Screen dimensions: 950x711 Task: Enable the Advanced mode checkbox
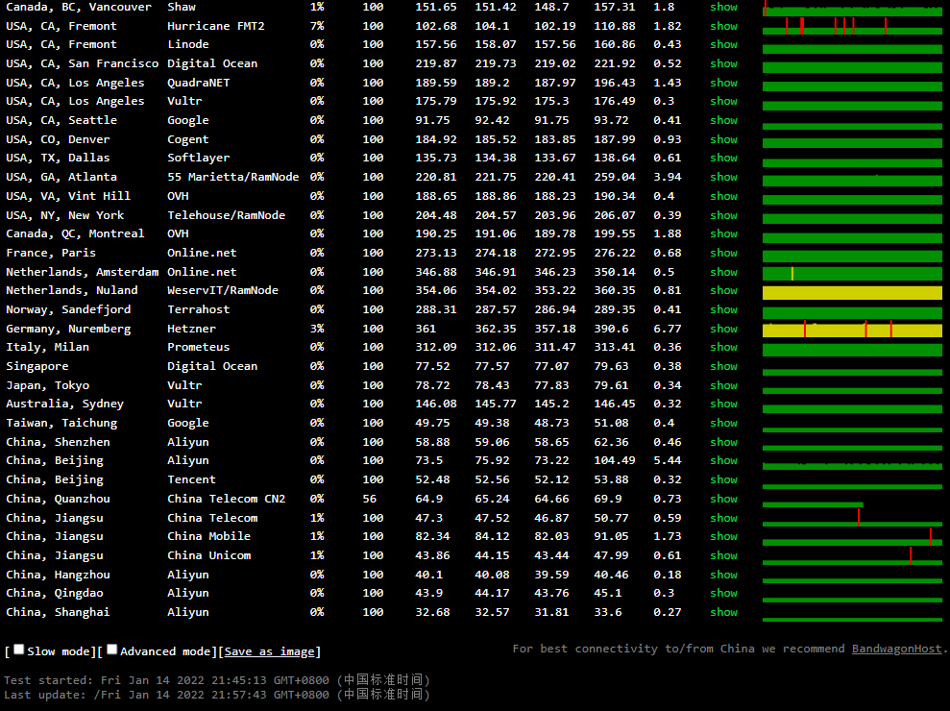click(112, 650)
